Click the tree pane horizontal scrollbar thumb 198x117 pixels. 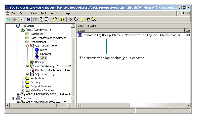click(x=33, y=105)
